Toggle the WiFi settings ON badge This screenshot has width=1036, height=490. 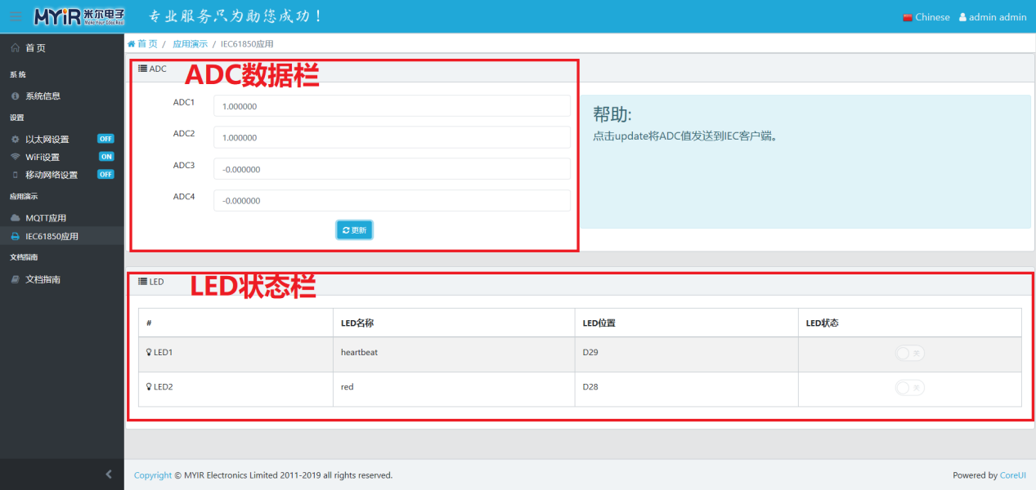pos(106,157)
